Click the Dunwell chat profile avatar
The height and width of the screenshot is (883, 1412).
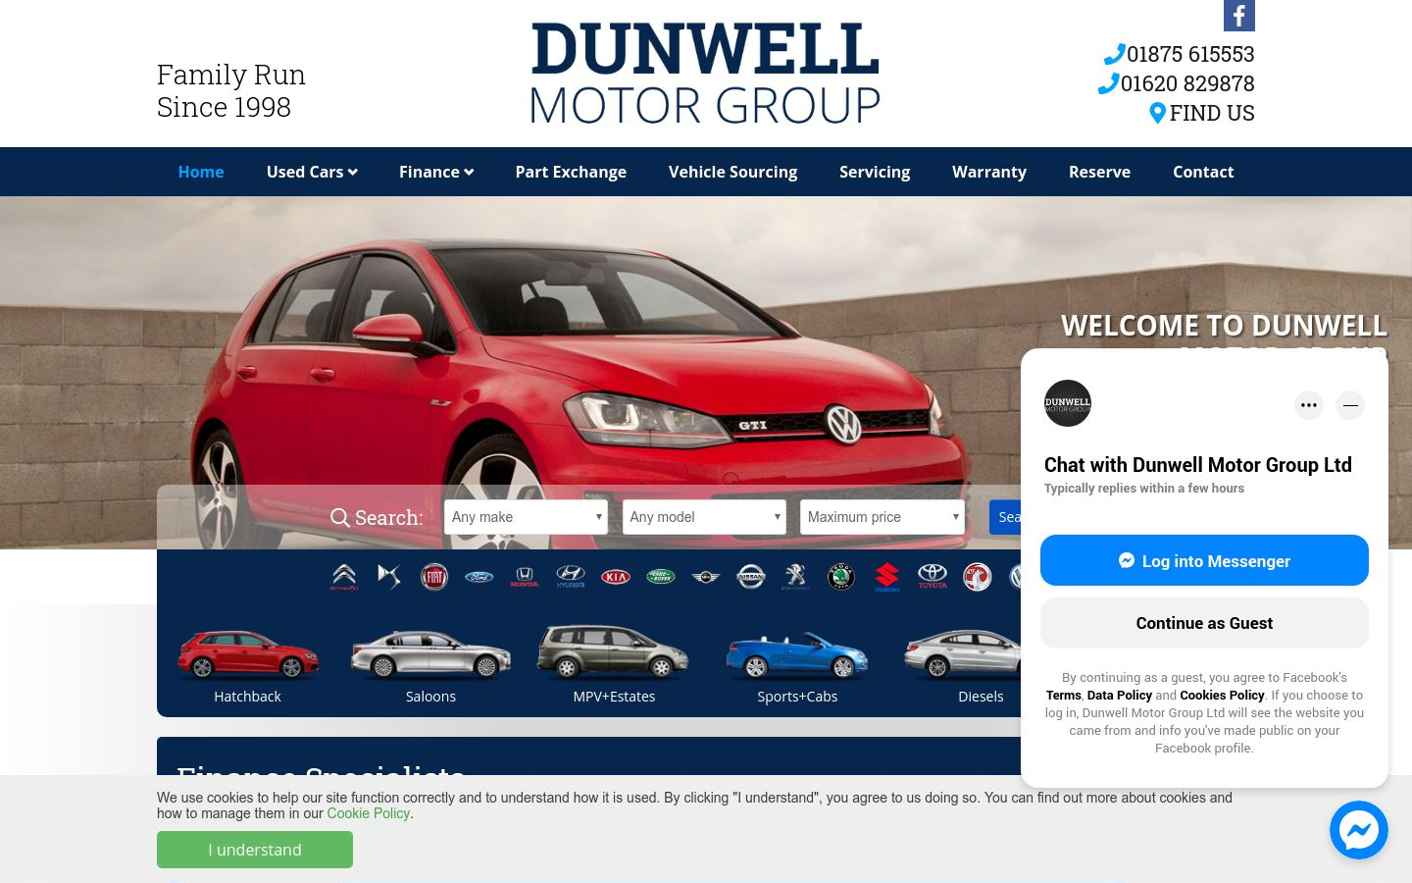tap(1068, 403)
